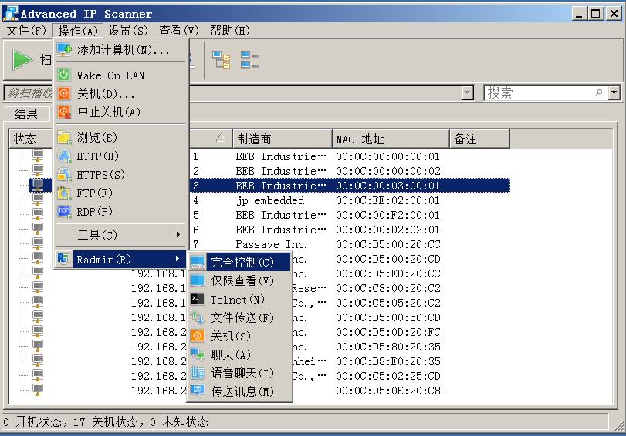Click the 聊天 chat bubbles icon
Screen dimensions: 626x436
(x=198, y=354)
